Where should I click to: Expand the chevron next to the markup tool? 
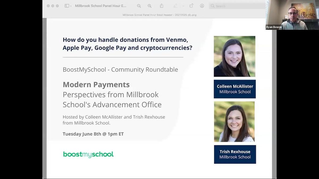(x=182, y=6)
